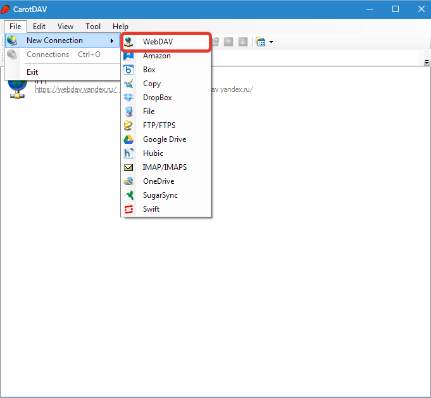
Task: Open the https://webdav.yandex.ru/ connection link
Action: coord(76,89)
